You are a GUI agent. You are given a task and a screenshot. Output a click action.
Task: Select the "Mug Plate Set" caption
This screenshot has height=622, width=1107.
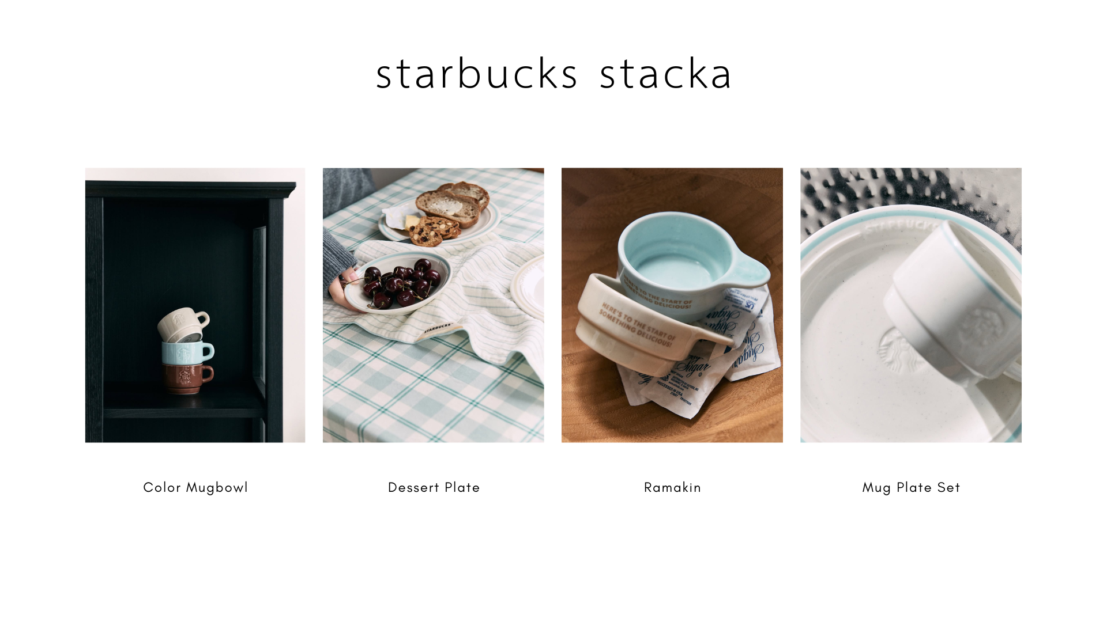pyautogui.click(x=911, y=488)
